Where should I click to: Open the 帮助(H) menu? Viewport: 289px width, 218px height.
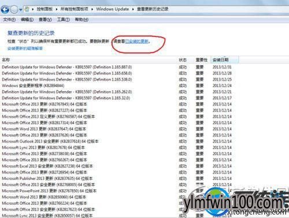click(81, 20)
